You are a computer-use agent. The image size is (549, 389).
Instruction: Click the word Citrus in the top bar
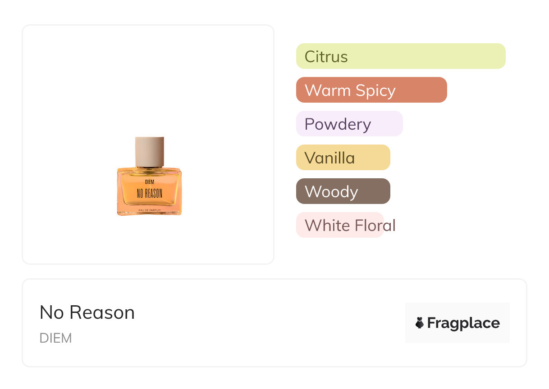[326, 57]
